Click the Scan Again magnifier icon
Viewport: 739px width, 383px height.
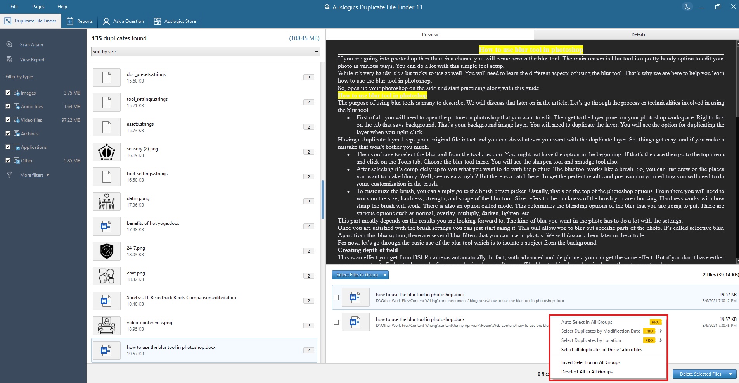tap(9, 44)
